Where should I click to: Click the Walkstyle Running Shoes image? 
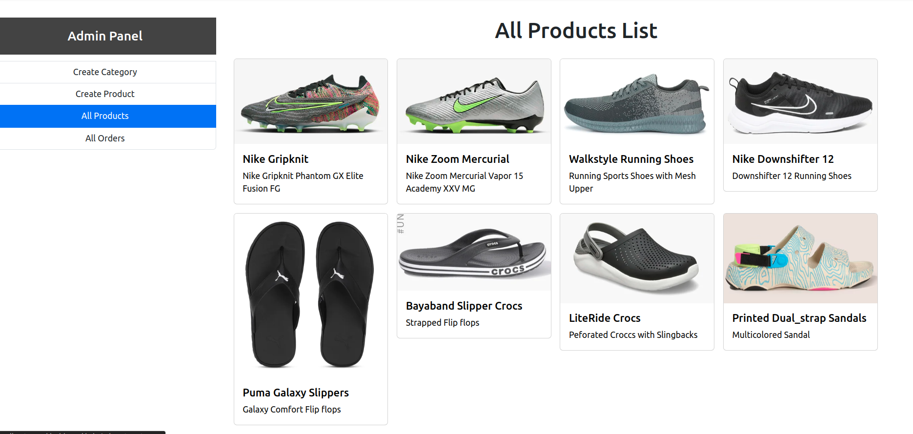[636, 101]
